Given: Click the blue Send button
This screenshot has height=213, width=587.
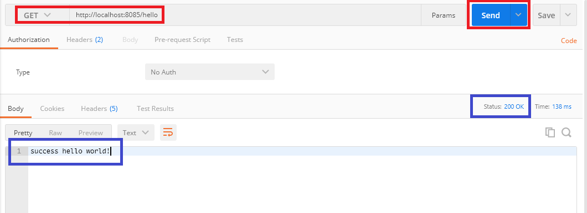Looking at the screenshot, I should point(491,15).
